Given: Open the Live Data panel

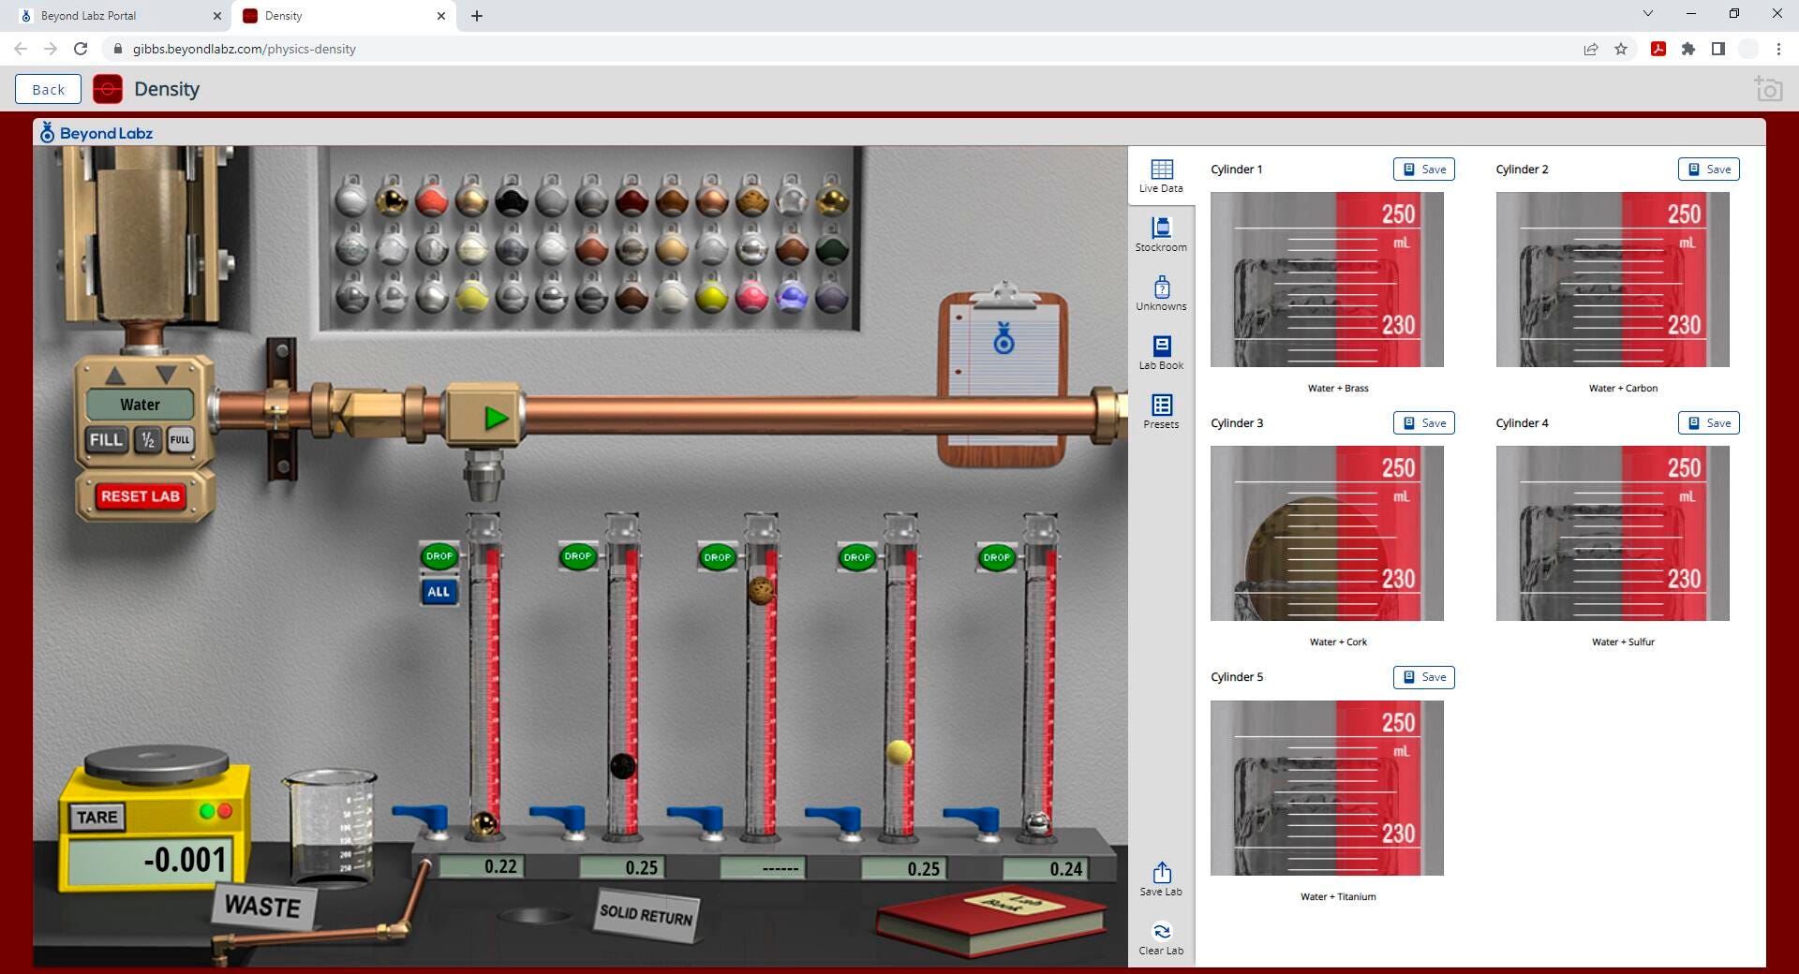Looking at the screenshot, I should (1161, 175).
